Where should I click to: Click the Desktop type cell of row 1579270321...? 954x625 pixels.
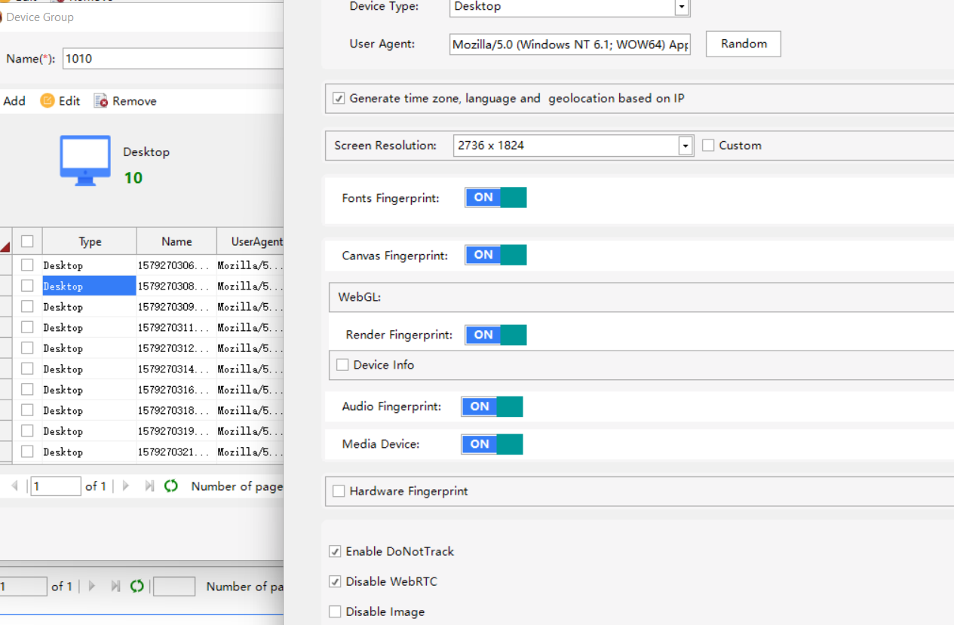pos(89,452)
